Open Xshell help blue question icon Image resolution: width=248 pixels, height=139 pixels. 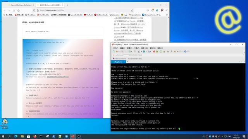[x=185, y=51]
